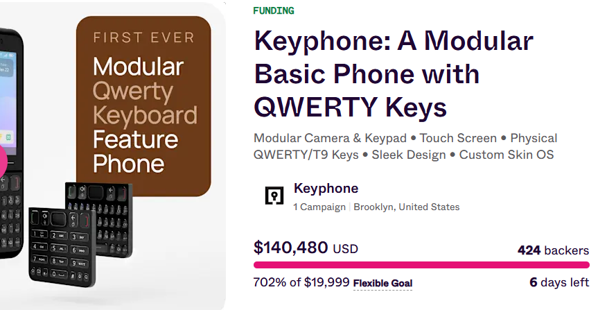Click the brown First Ever Modular banner
The height and width of the screenshot is (310, 598).
[x=143, y=106]
